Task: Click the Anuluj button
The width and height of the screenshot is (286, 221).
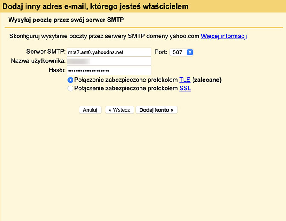Action: pos(90,110)
